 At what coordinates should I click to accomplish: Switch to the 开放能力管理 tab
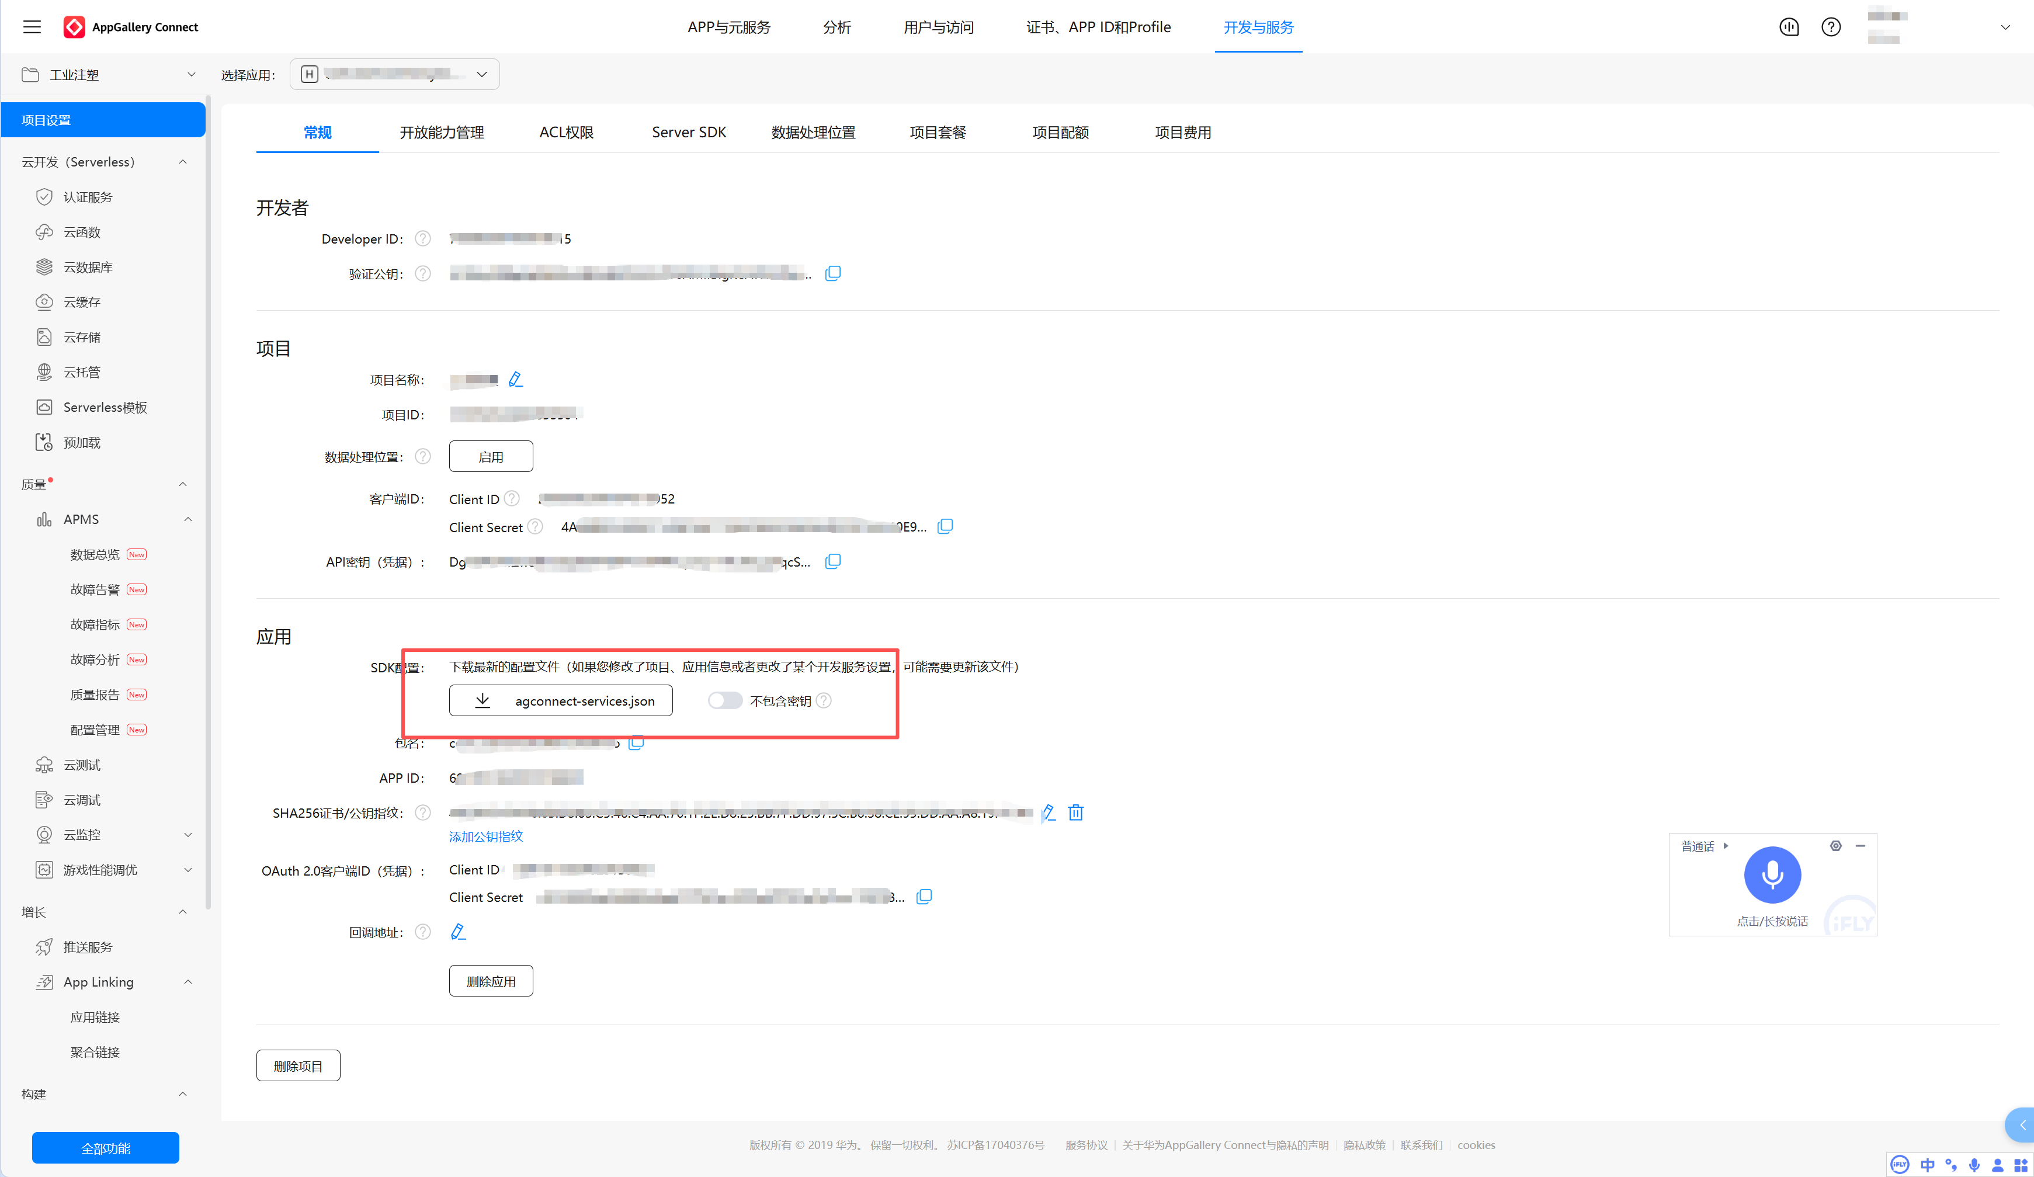[442, 133]
